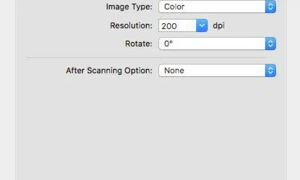The width and height of the screenshot is (300, 180).
Task: Open the After Scanning Option menu
Action: point(212,71)
